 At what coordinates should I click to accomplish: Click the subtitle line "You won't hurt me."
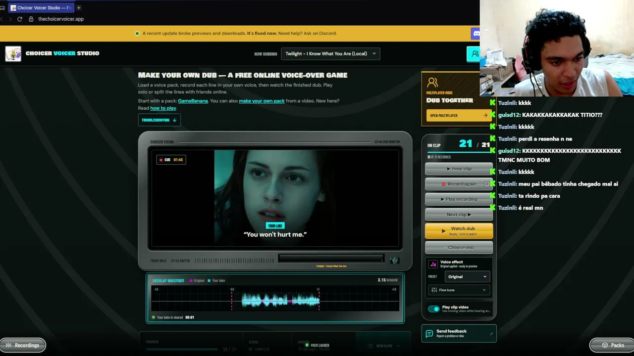[x=275, y=234]
